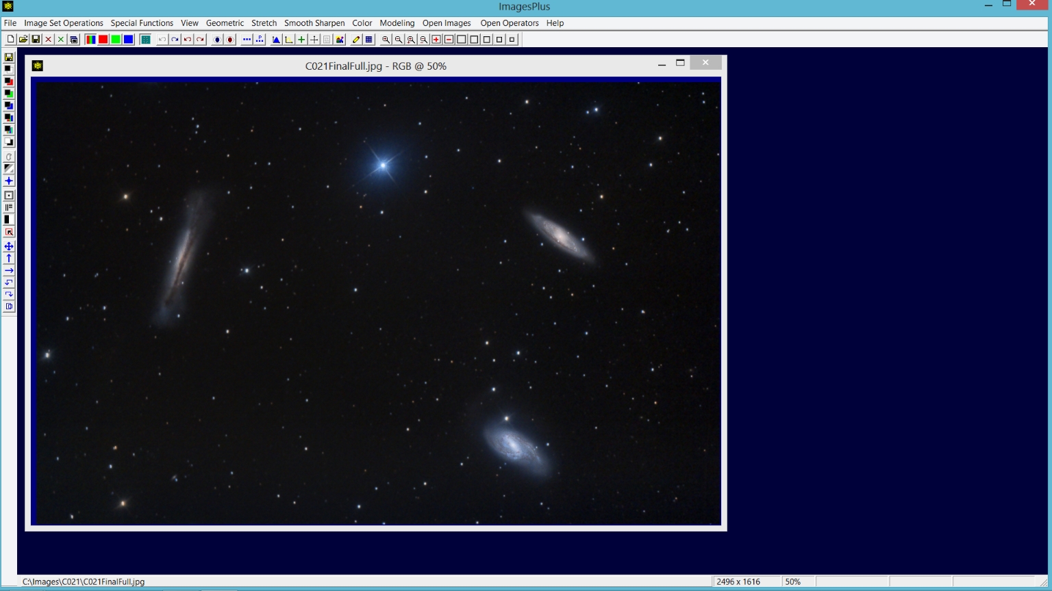Click the file path C:\Images\C021\C021FinalFull.jpg in status bar
This screenshot has height=591, width=1052.
[84, 581]
